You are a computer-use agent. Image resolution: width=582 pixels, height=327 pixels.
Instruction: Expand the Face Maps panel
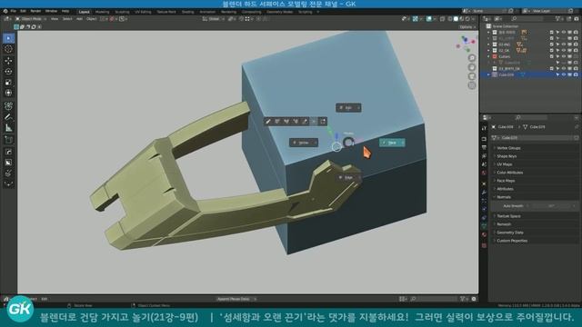click(x=506, y=181)
